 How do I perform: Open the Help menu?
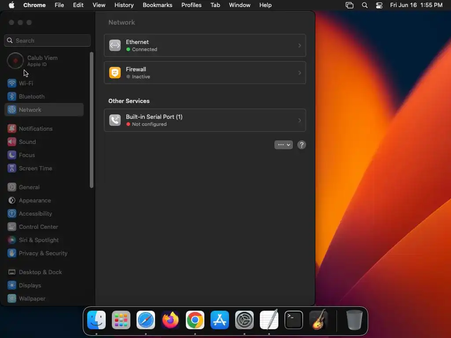tap(266, 5)
